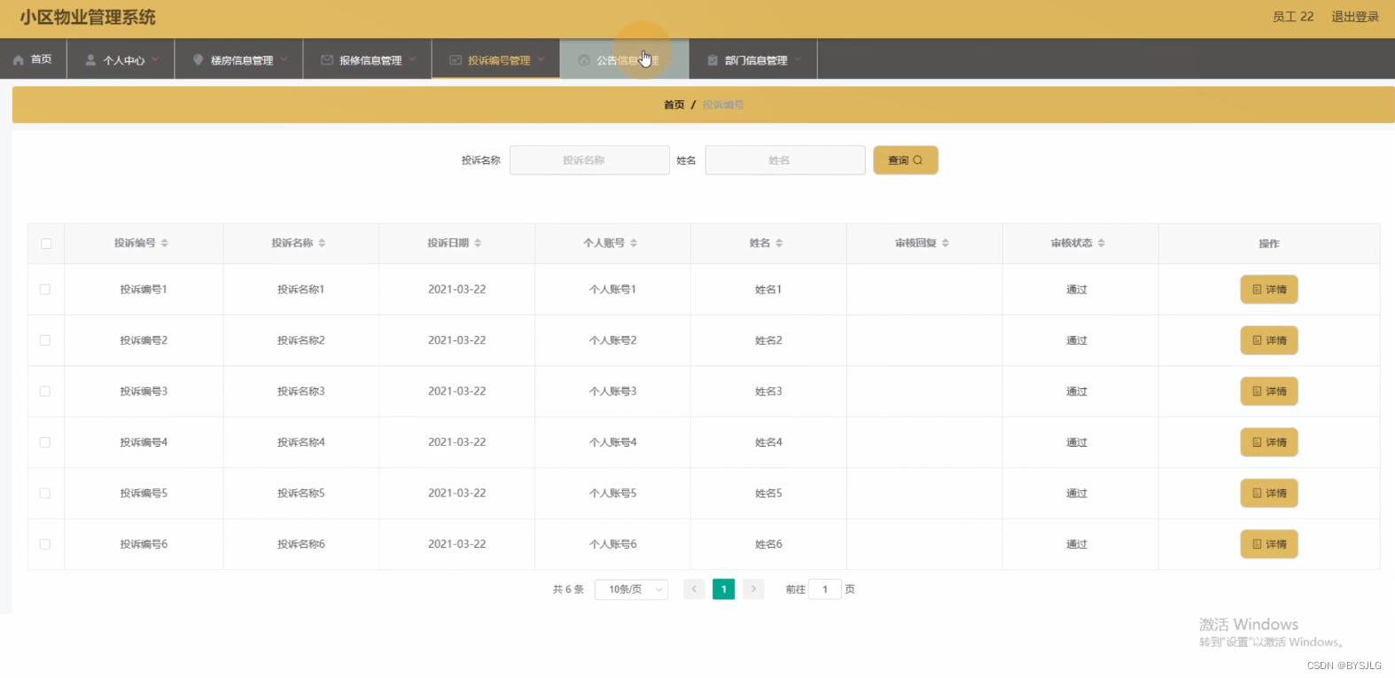
Task: Open 详情 for row 投诉编号6
Action: (1269, 544)
